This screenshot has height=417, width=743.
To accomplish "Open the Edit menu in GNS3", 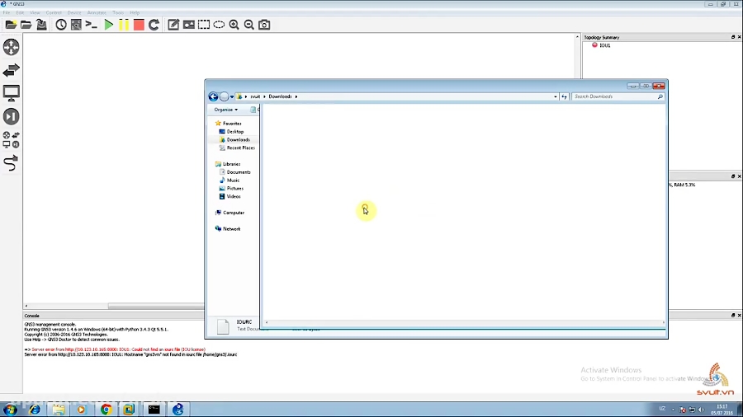I will [20, 12].
